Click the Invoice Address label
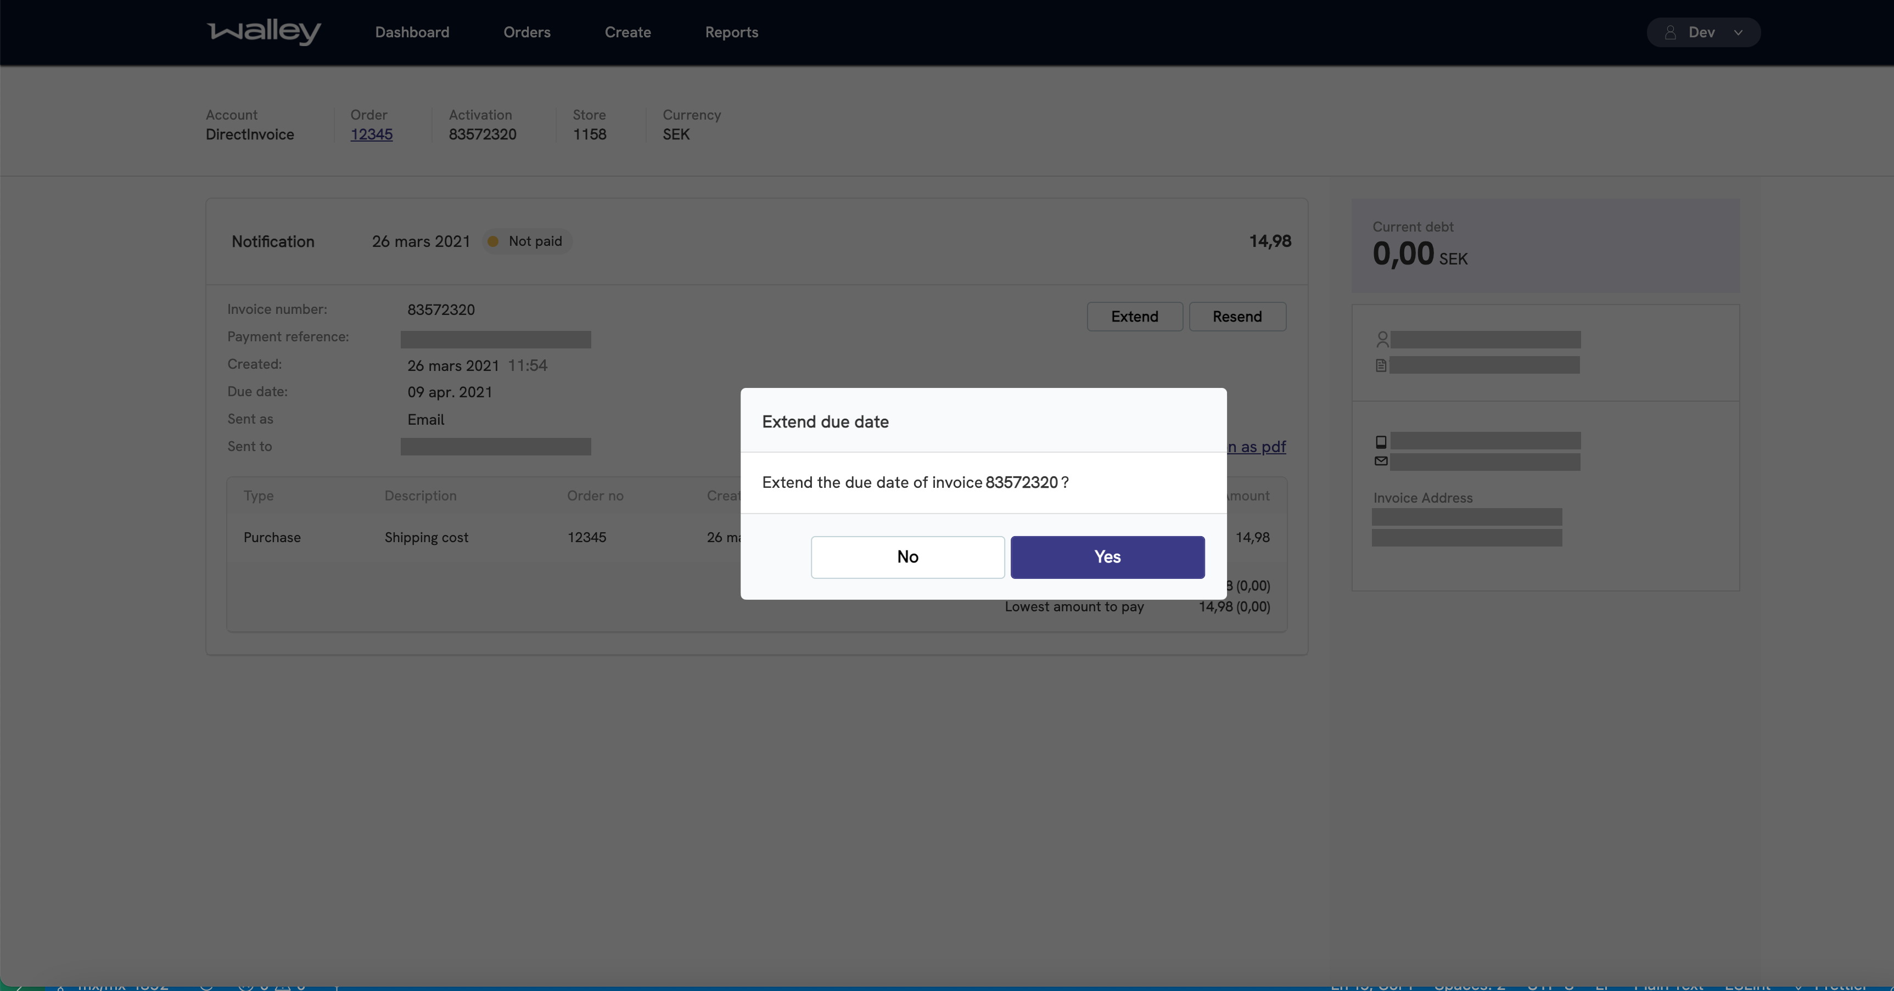Screen dimensions: 1894x991 [1422, 498]
